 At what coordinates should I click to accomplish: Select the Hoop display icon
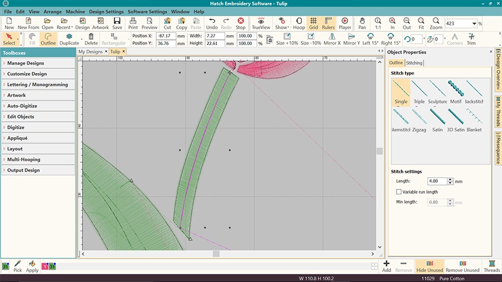click(299, 23)
